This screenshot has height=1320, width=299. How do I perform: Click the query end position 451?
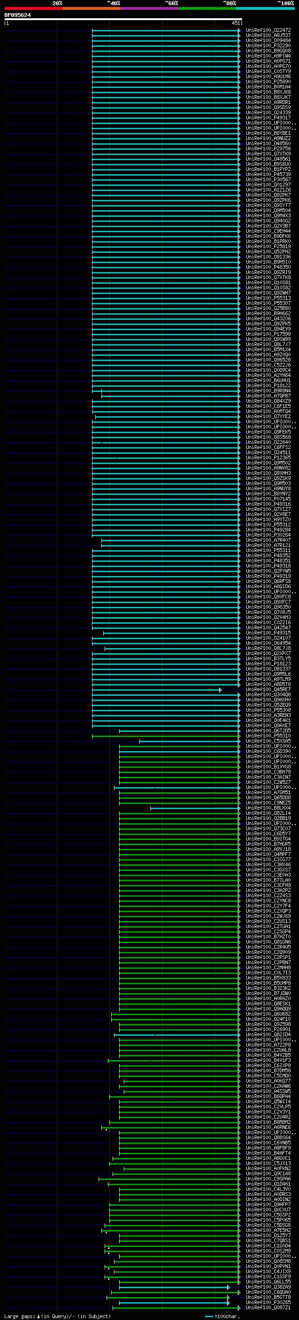click(x=235, y=23)
